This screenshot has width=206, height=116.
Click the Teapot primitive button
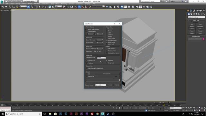192,33
